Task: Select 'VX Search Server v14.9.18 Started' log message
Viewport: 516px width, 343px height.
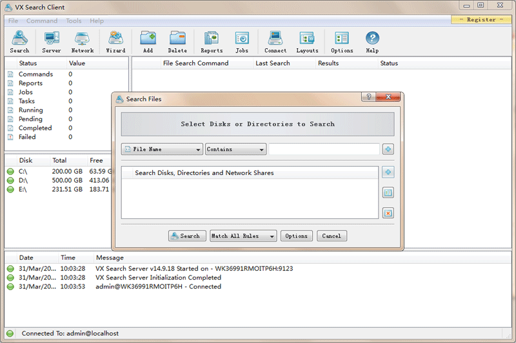Action: (x=194, y=268)
